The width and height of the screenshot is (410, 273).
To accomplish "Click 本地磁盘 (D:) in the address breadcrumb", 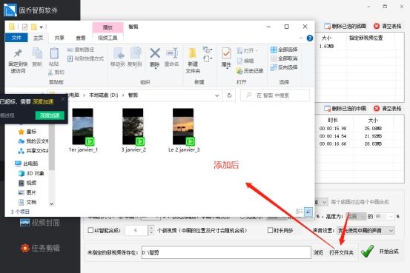I will [x=104, y=95].
